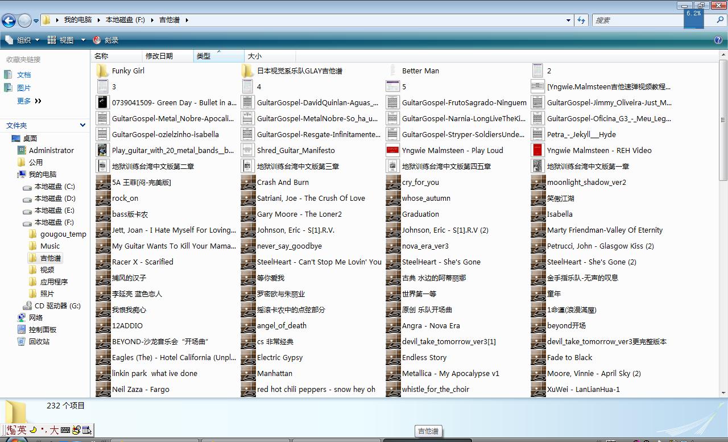728x442 pixels.
Task: Select Shred_Guitar_Manifesto file icon
Action: click(x=247, y=150)
